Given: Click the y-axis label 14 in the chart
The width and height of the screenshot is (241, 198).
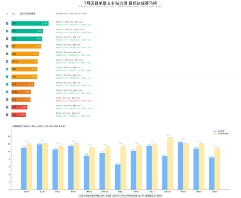Looking at the screenshot, I should tap(9, 136).
